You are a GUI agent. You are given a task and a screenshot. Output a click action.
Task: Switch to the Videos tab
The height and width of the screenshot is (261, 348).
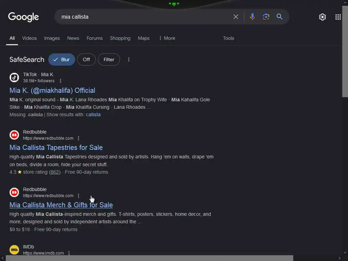(30, 38)
